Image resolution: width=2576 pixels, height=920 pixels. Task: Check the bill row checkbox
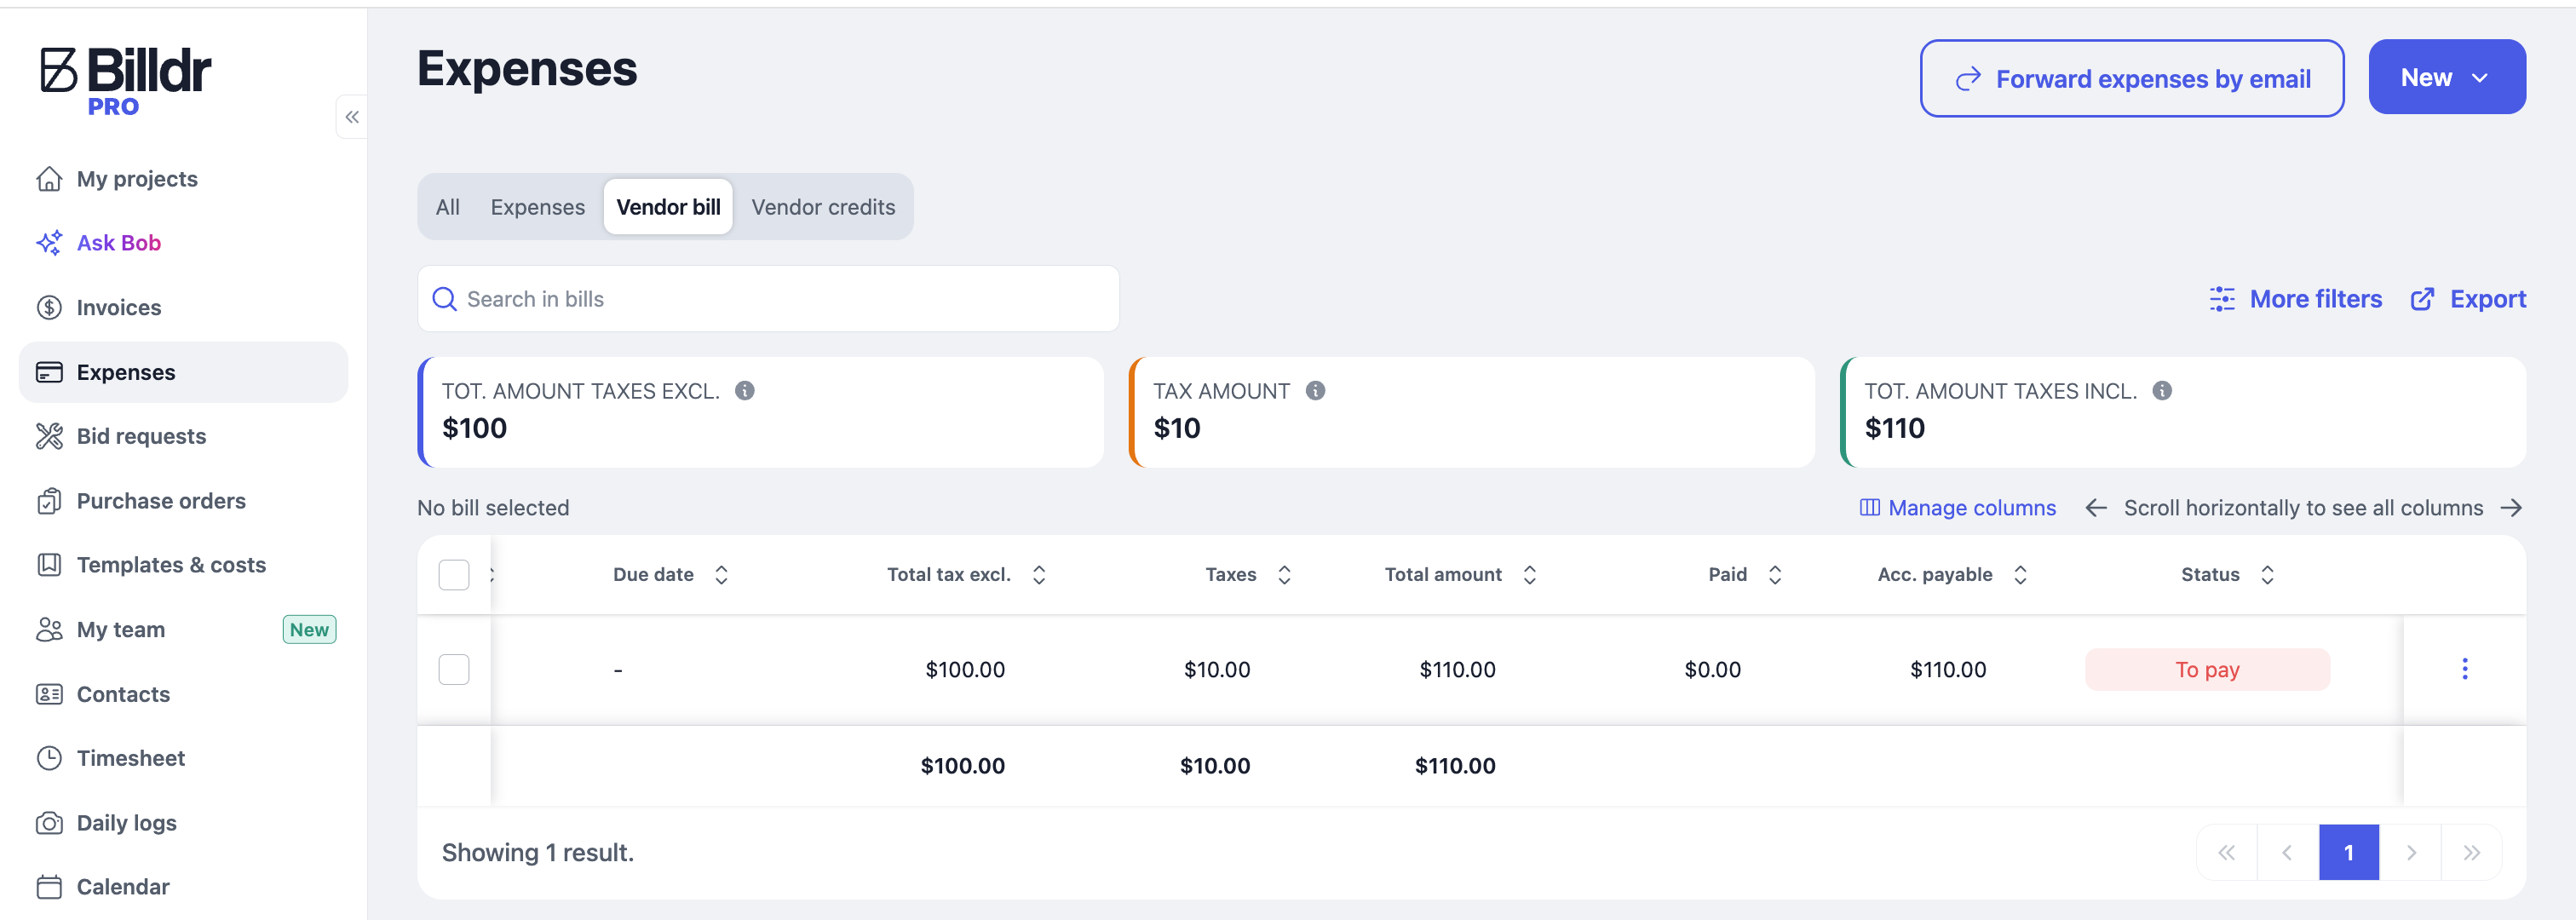click(454, 669)
